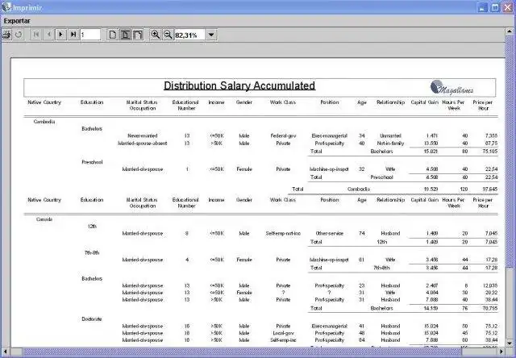Click the Other-service position cell

(330, 233)
